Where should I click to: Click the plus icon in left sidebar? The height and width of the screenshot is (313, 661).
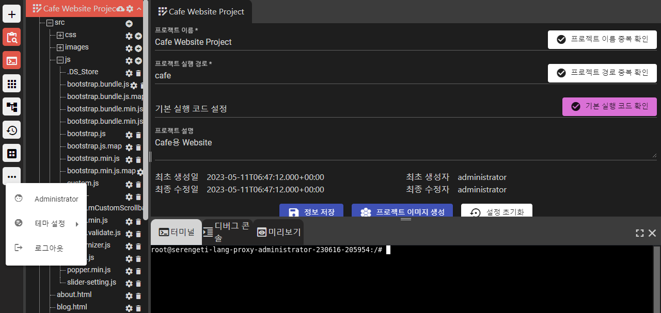coord(11,14)
